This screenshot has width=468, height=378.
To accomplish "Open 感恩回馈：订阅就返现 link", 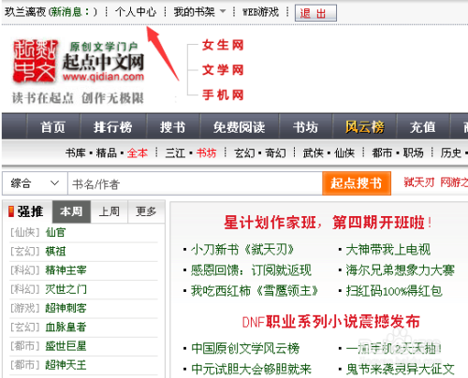I will [251, 270].
